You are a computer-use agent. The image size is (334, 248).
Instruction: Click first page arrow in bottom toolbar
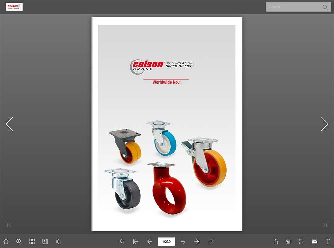pyautogui.click(x=136, y=241)
